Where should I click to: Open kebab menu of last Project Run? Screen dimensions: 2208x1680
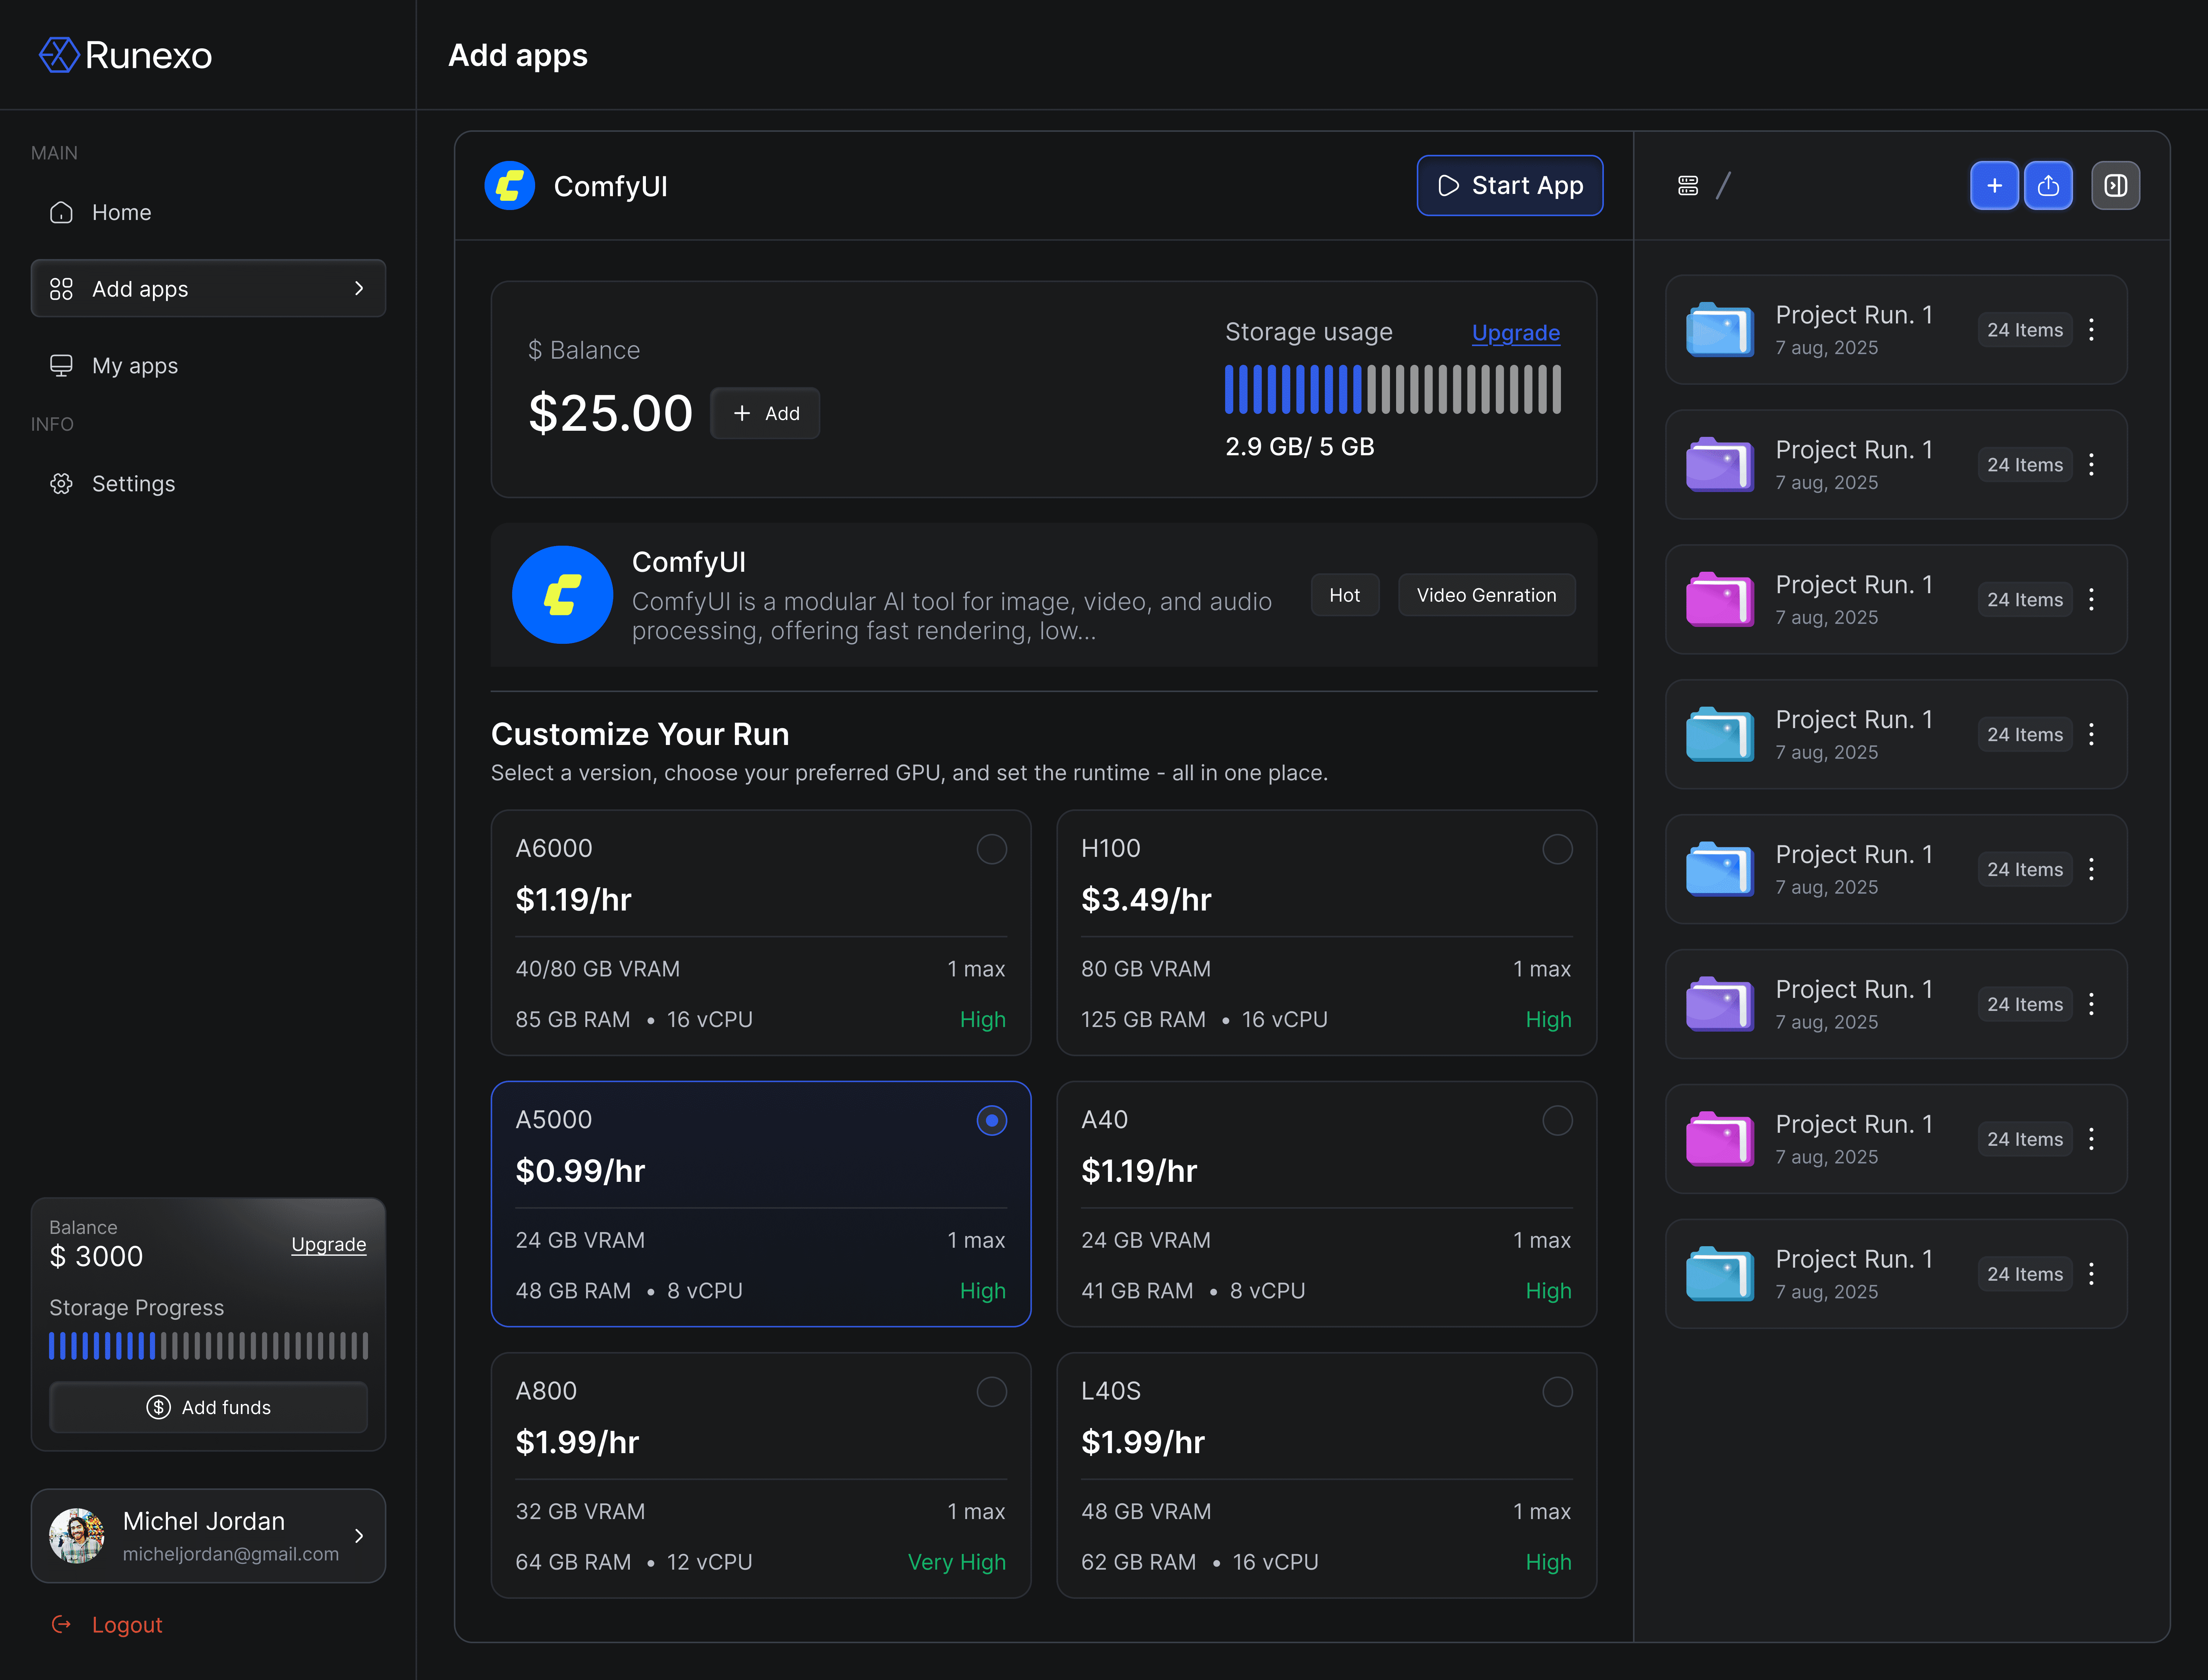tap(2091, 1274)
